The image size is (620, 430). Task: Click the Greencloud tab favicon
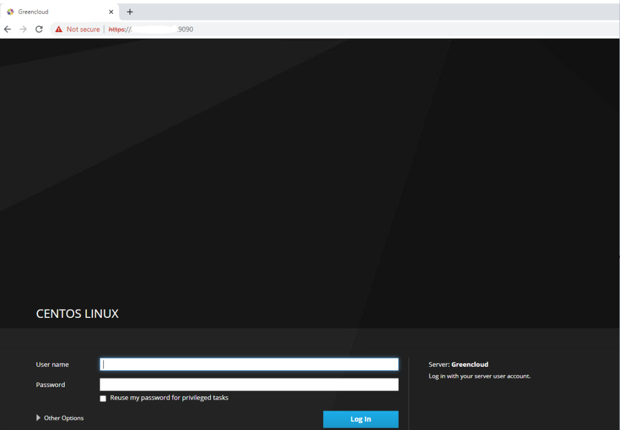[x=11, y=12]
